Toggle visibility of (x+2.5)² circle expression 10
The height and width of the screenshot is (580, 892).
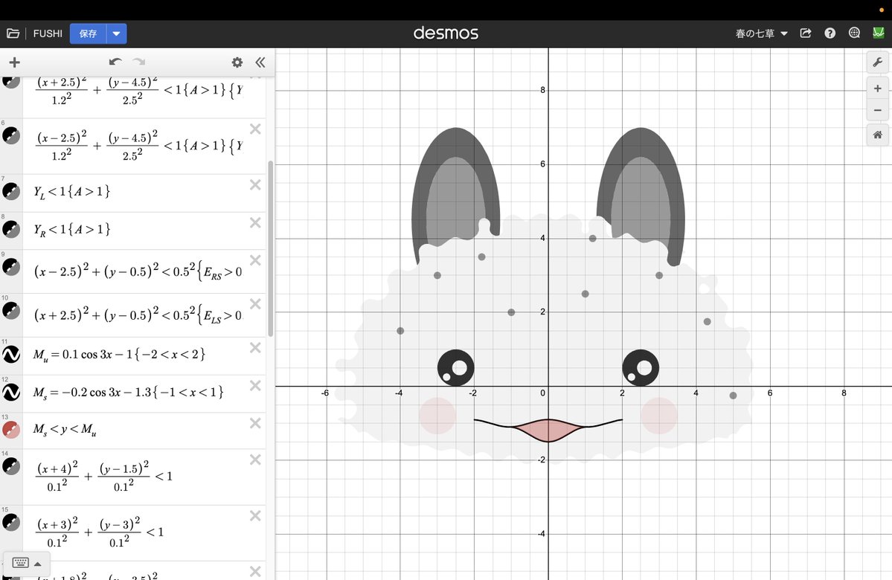pos(11,311)
